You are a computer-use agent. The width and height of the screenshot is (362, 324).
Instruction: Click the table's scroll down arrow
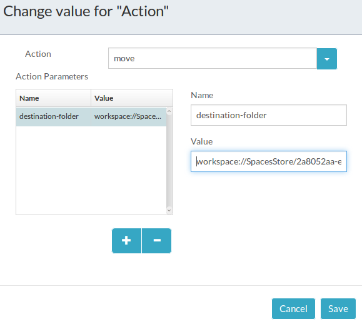click(169, 210)
